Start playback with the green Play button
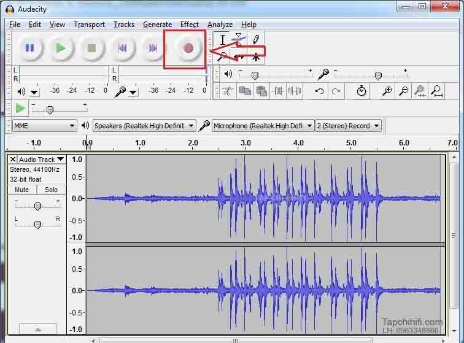 pyautogui.click(x=61, y=48)
